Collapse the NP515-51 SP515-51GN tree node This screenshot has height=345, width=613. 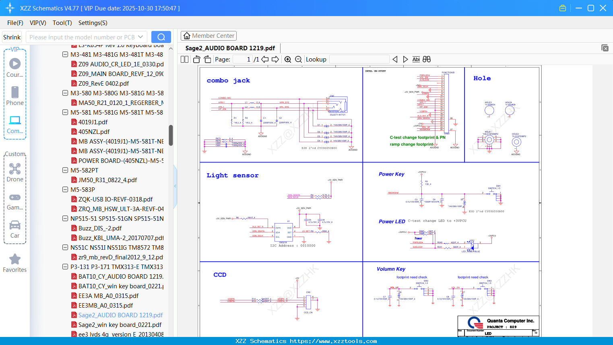65,218
